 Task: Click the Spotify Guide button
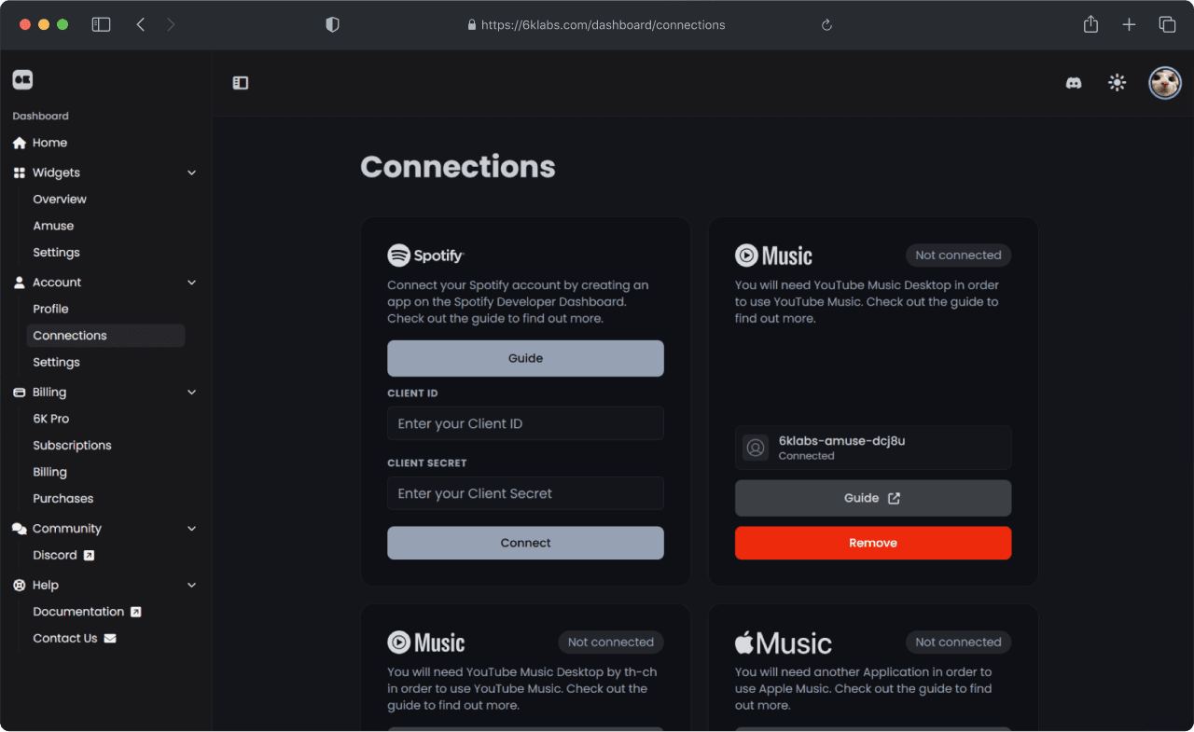[x=525, y=358]
